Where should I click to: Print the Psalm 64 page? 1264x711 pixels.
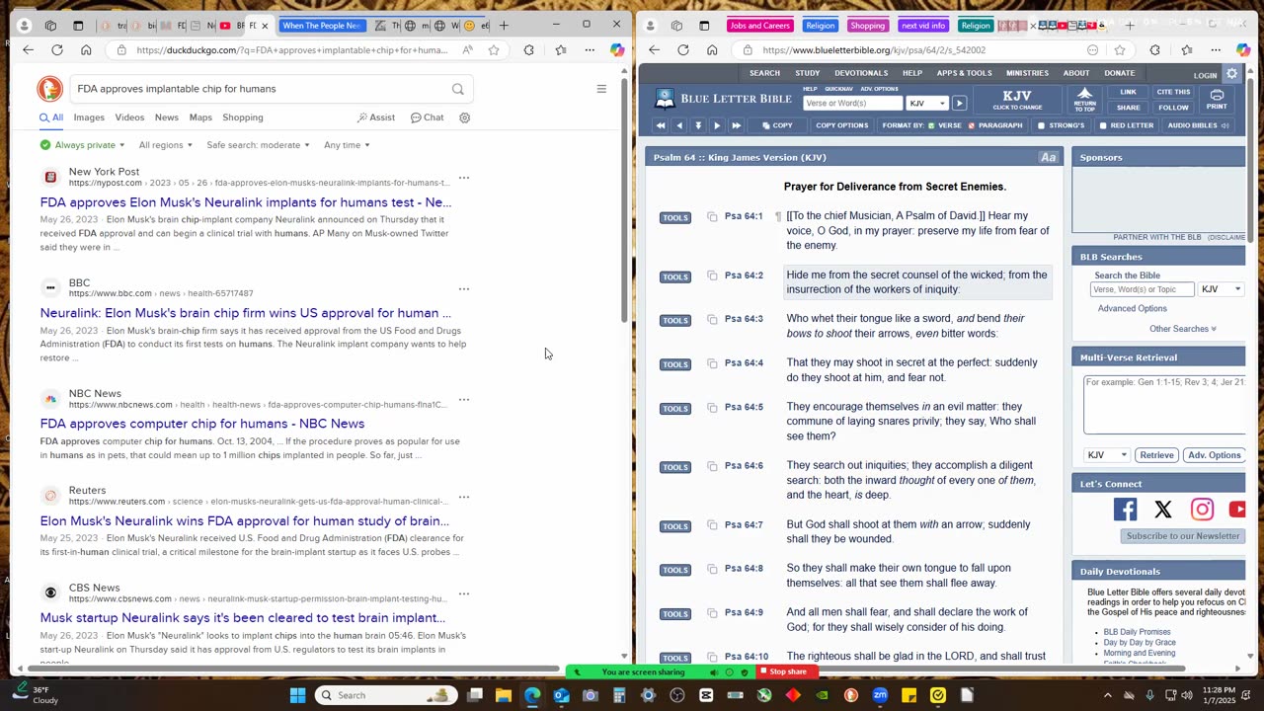[x=1217, y=99]
